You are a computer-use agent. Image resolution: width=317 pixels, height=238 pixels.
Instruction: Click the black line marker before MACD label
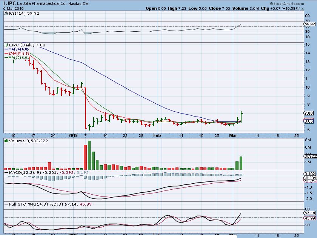click(6, 172)
